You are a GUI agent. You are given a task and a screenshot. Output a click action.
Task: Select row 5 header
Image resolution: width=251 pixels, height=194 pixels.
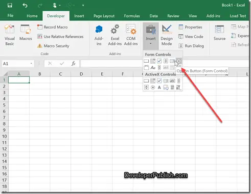point(4,105)
